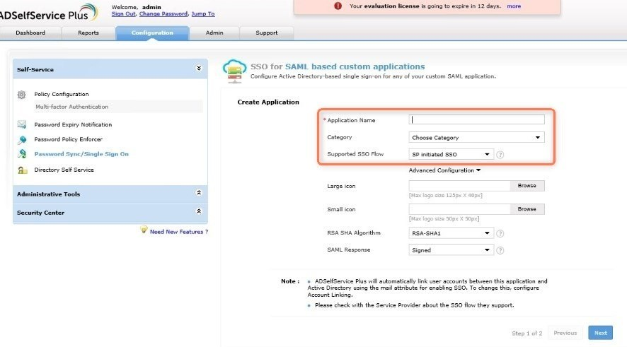627x347 pixels.
Task: Click the Password Policy Enforcer icon
Action: (22, 139)
